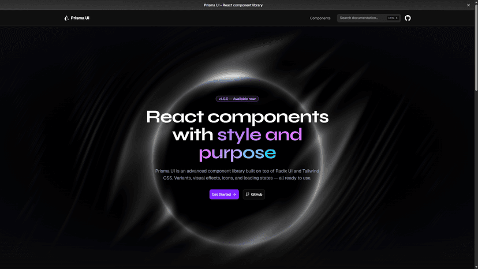This screenshot has height=269, width=478.
Task: Click the window title 'Prisma UI - React component library'
Action: [239, 5]
